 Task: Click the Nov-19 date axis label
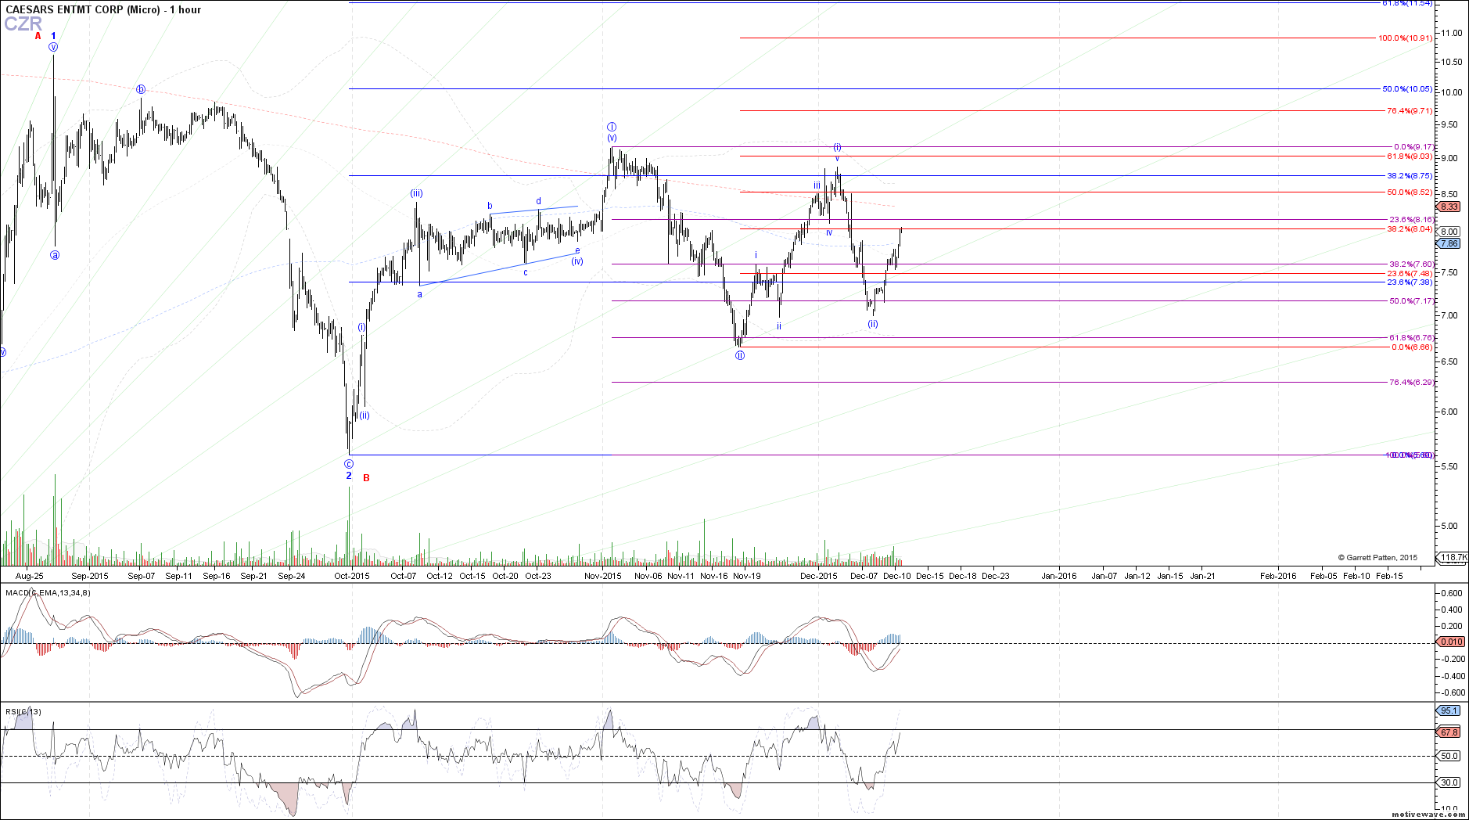tap(747, 576)
